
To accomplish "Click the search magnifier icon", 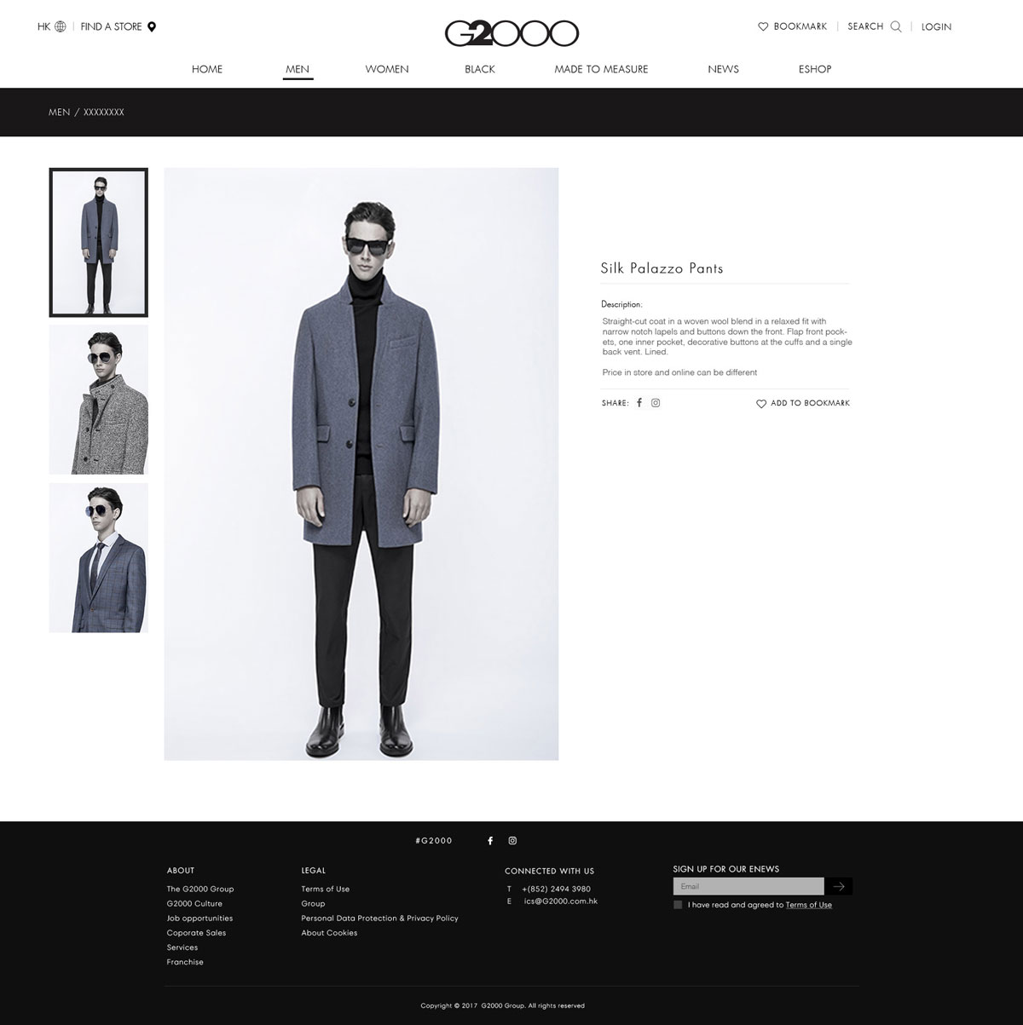I will [x=896, y=26].
